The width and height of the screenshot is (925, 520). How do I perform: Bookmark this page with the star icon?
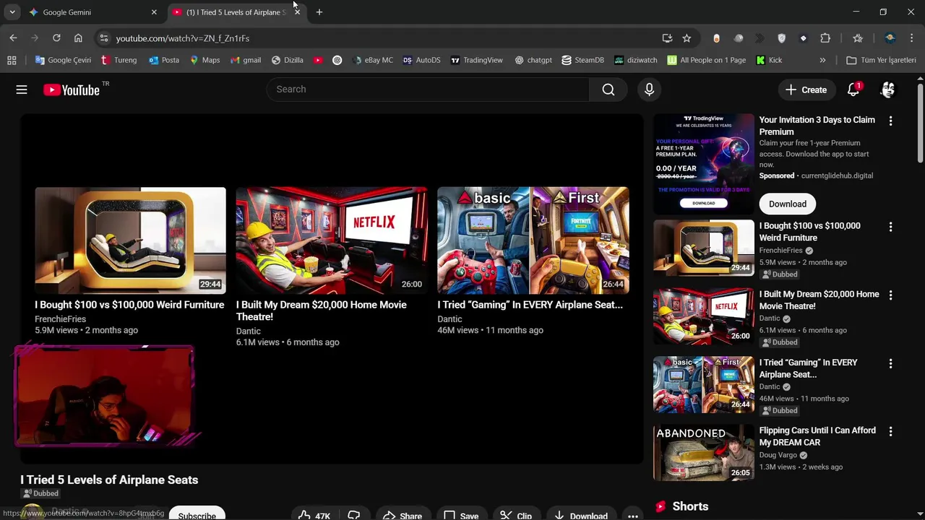[687, 38]
